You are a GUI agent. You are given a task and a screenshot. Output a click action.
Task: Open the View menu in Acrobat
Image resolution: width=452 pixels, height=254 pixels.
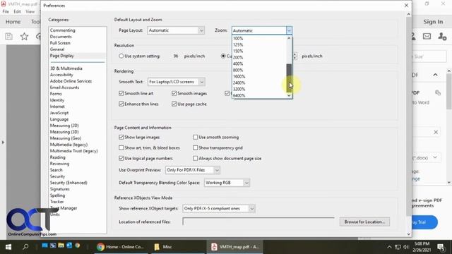click(30, 11)
